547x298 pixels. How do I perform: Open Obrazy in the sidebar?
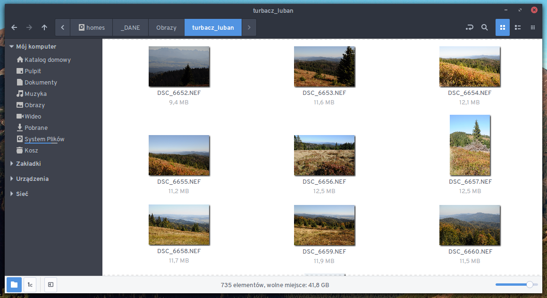point(31,105)
